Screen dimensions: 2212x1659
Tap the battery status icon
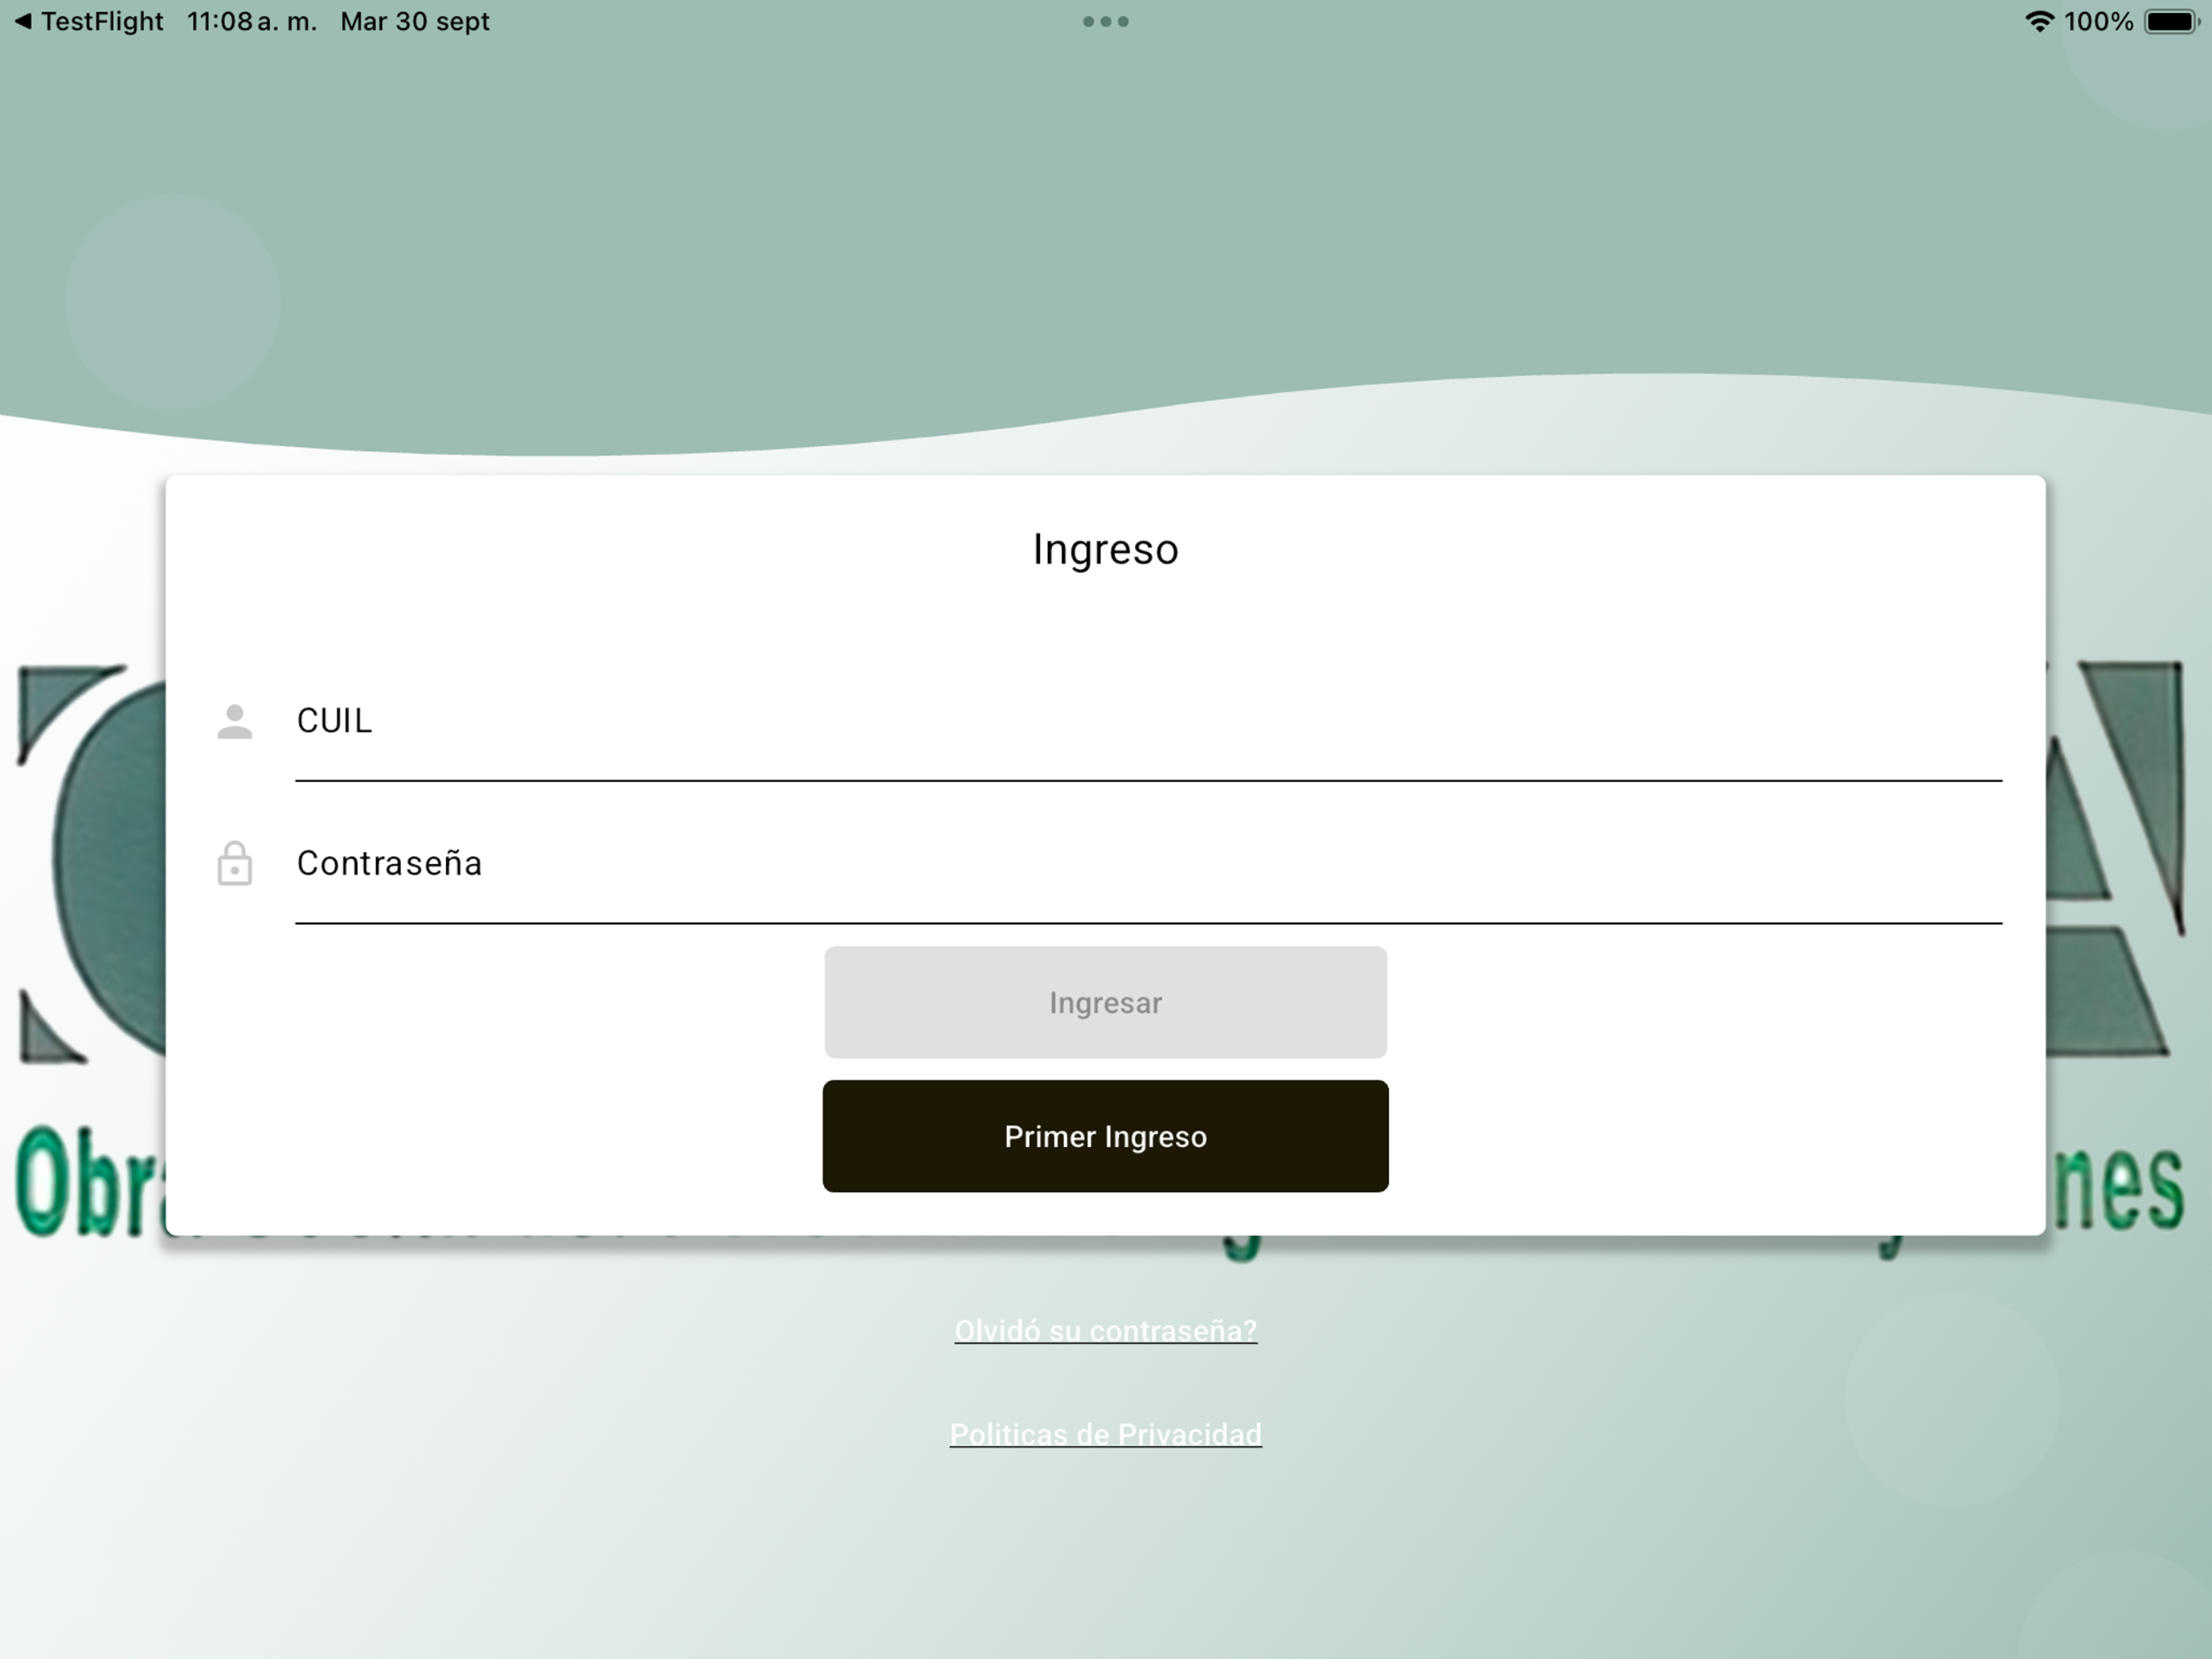coord(2171,21)
